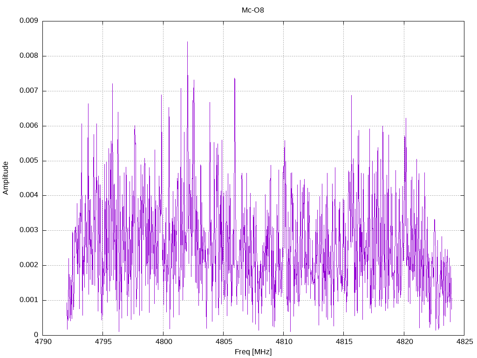
Task: Click the 4820 x-axis tick label
Action: [x=404, y=342]
